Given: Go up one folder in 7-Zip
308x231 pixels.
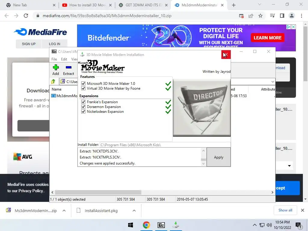Looking at the screenshot, I should click(53, 81).
